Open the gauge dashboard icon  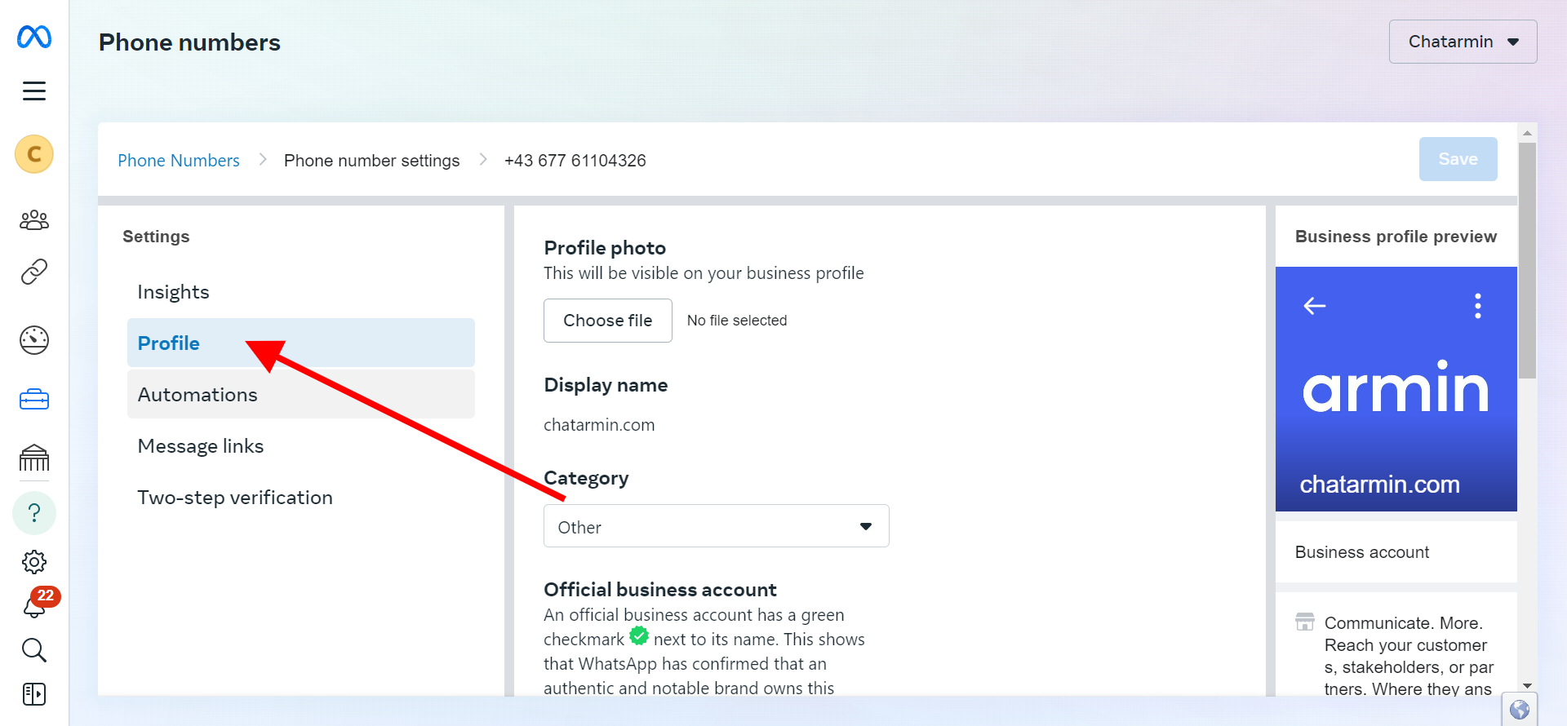tap(34, 340)
